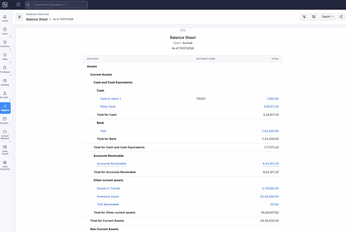Open Cash In Hand 1 account link
This screenshot has height=232, width=346.
coord(110,98)
